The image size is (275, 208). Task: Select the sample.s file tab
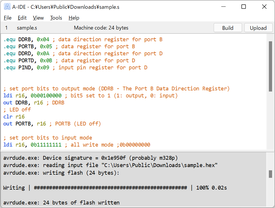tap(27, 28)
